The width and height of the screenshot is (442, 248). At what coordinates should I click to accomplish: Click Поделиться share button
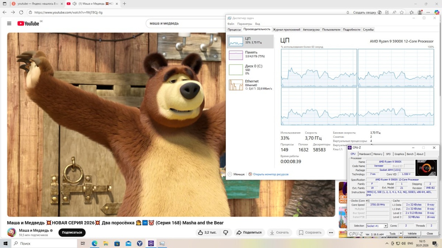click(249, 233)
